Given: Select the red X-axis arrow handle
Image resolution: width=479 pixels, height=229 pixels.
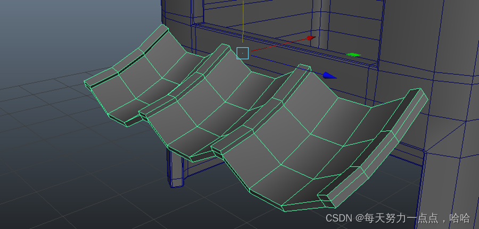Looking at the screenshot, I should 309,38.
